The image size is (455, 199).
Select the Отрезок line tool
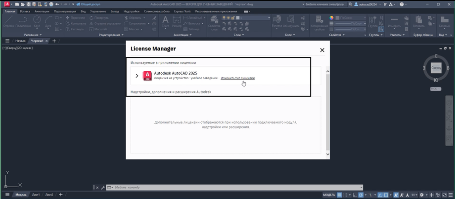coord(8,22)
